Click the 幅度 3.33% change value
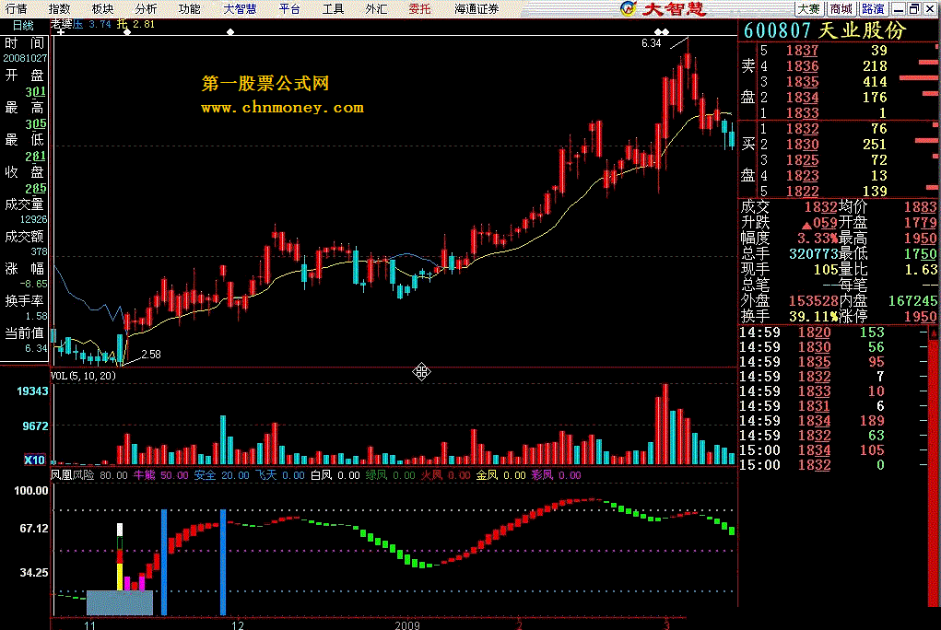941x630 pixels. point(817,239)
